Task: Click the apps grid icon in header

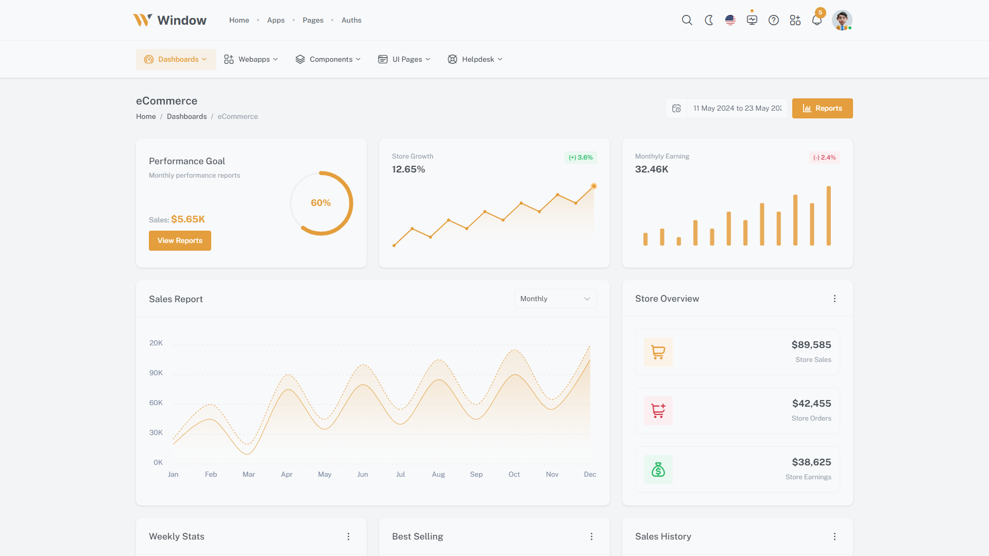Action: tap(795, 20)
